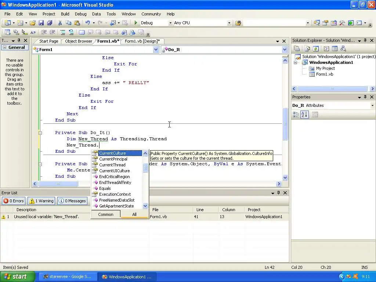Click View Designer icon in Solution Explorer

click(335, 49)
